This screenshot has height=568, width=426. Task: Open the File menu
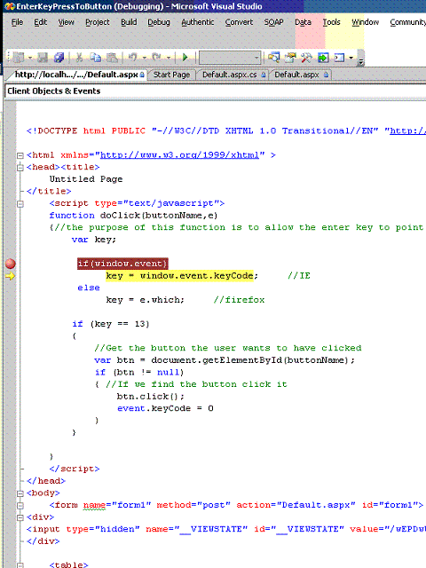[17, 22]
